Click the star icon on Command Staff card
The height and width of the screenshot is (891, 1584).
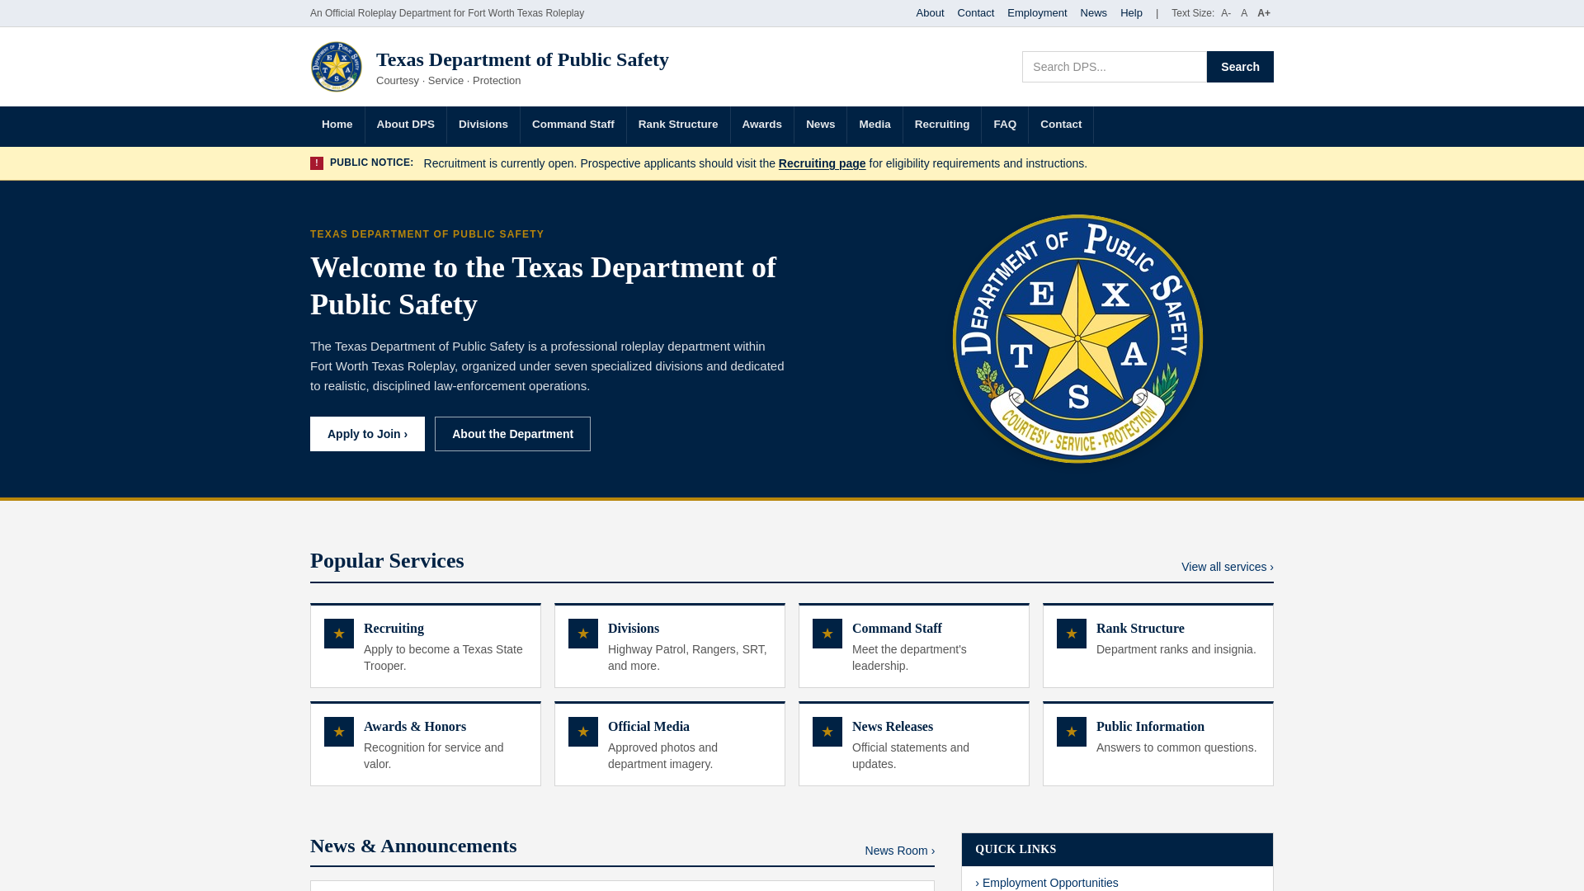827,634
